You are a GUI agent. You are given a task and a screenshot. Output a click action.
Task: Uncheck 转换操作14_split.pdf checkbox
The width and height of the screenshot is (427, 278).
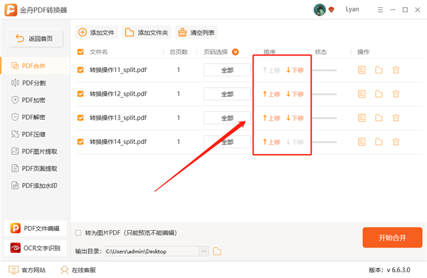click(x=80, y=142)
